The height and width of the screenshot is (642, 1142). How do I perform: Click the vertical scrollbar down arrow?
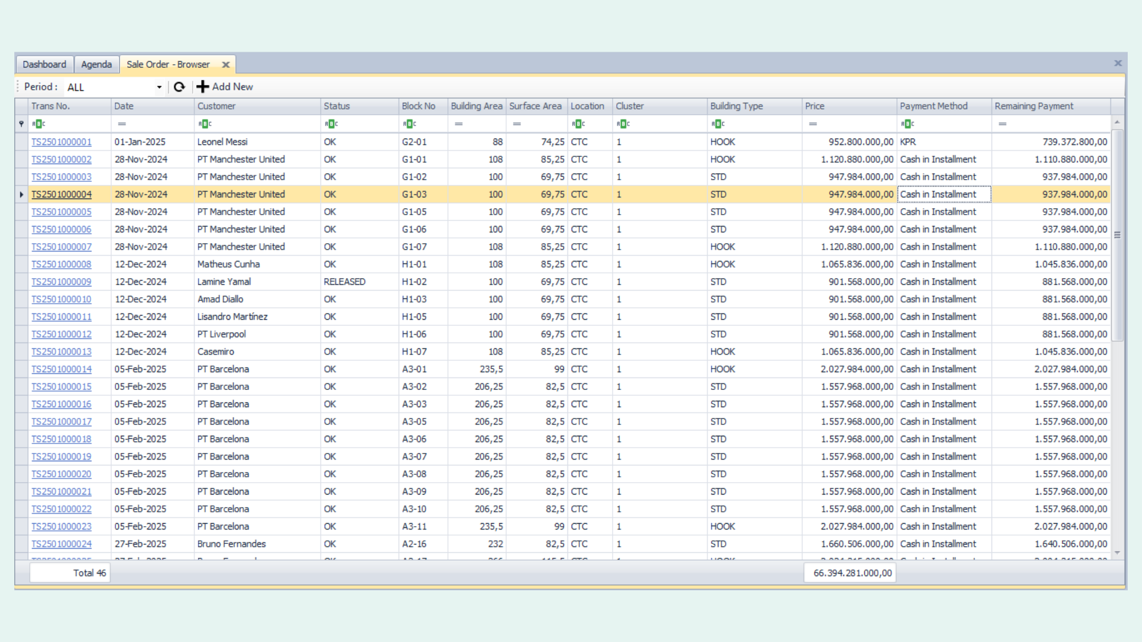[x=1117, y=552]
